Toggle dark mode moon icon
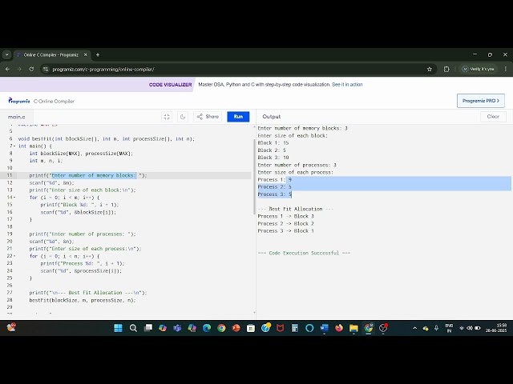This screenshot has width=513, height=384. click(183, 117)
